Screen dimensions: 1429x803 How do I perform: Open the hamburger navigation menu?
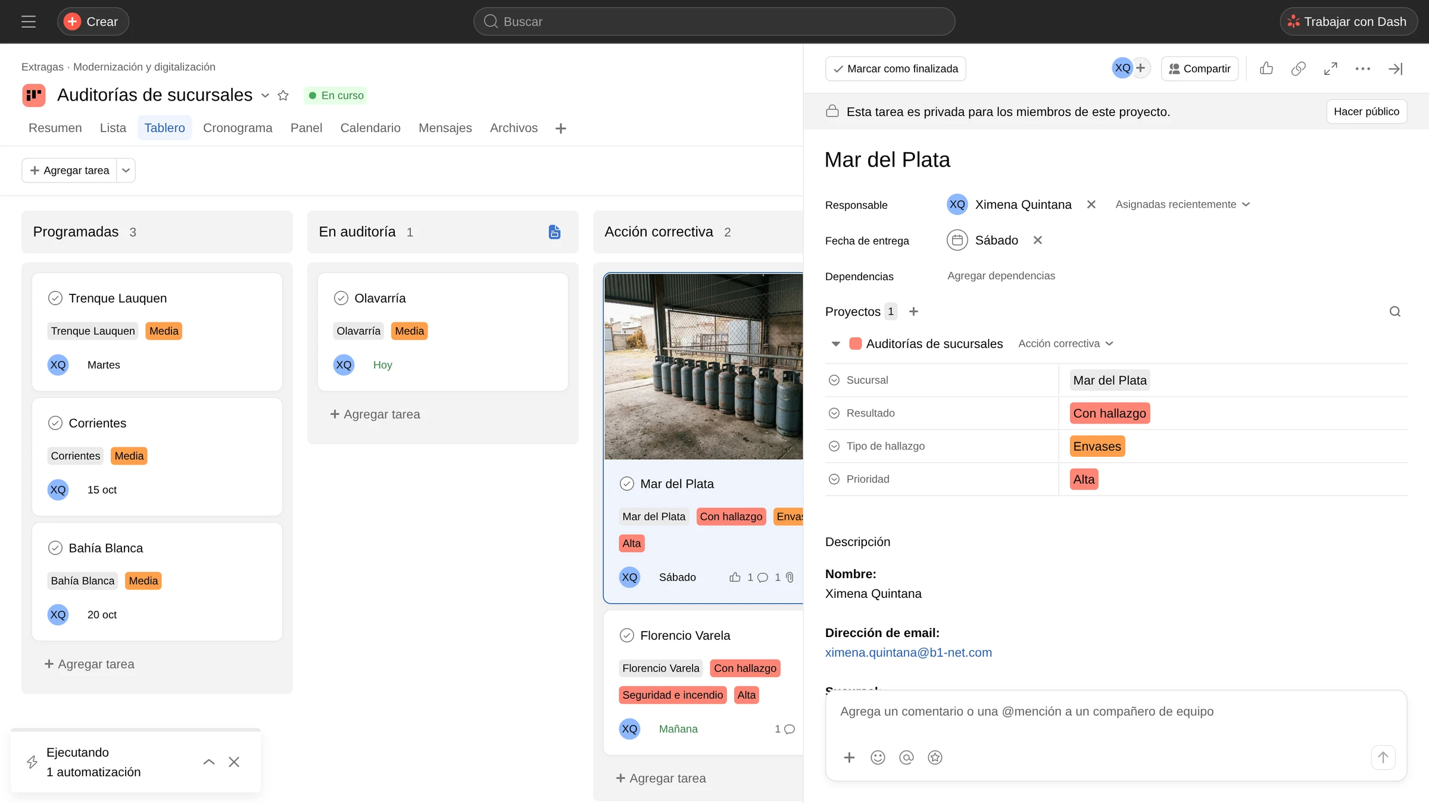point(29,21)
